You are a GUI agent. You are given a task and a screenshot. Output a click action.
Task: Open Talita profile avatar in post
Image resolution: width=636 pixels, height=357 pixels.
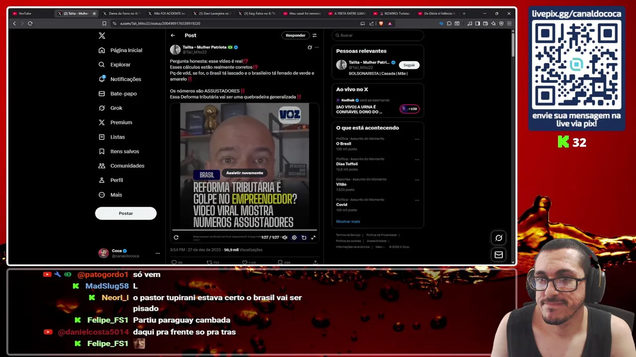pyautogui.click(x=175, y=50)
